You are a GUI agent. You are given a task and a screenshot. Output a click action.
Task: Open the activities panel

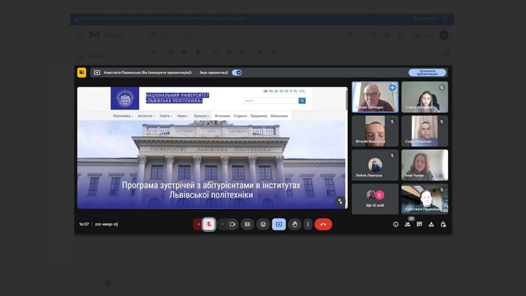point(431,224)
